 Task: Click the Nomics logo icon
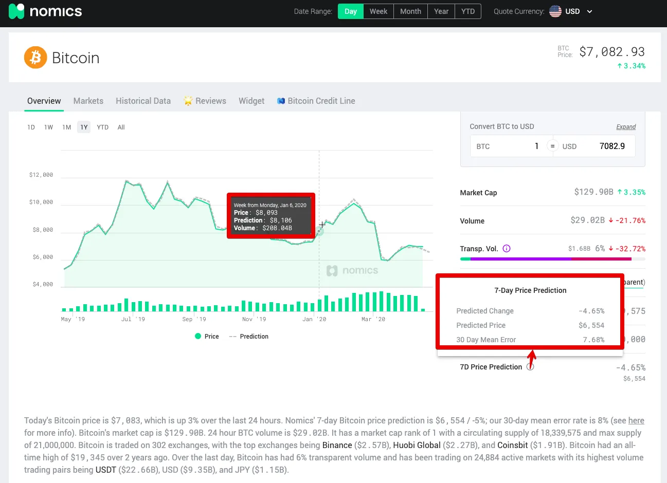point(16,11)
